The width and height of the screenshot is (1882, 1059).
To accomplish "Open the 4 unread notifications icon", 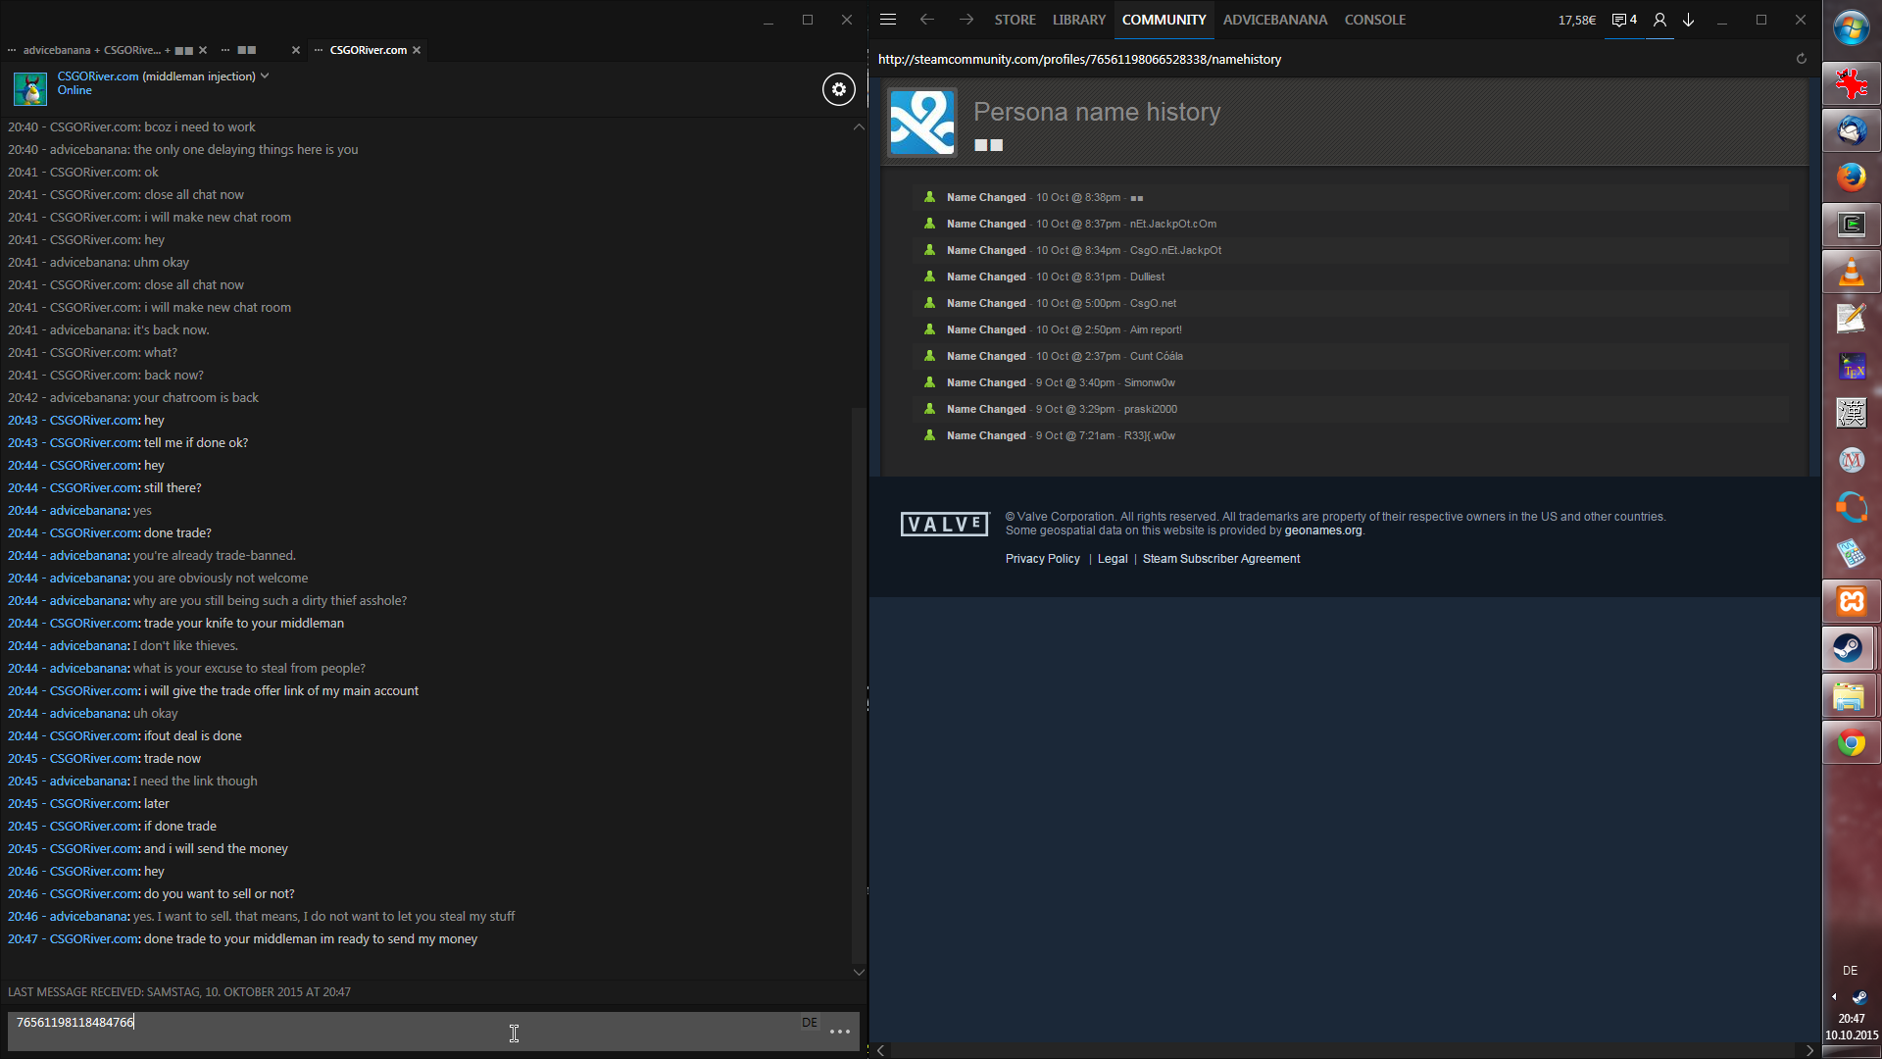I will [x=1624, y=20].
